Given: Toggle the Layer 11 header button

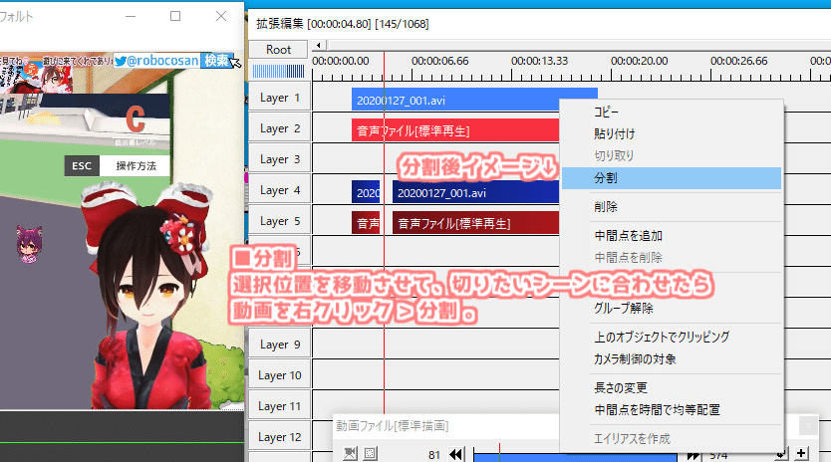Looking at the screenshot, I should (x=280, y=406).
